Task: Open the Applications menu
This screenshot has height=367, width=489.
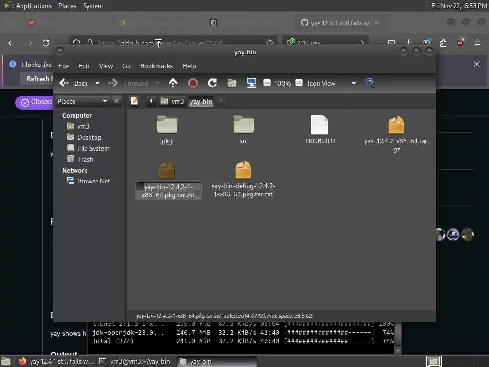Action: [x=28, y=6]
